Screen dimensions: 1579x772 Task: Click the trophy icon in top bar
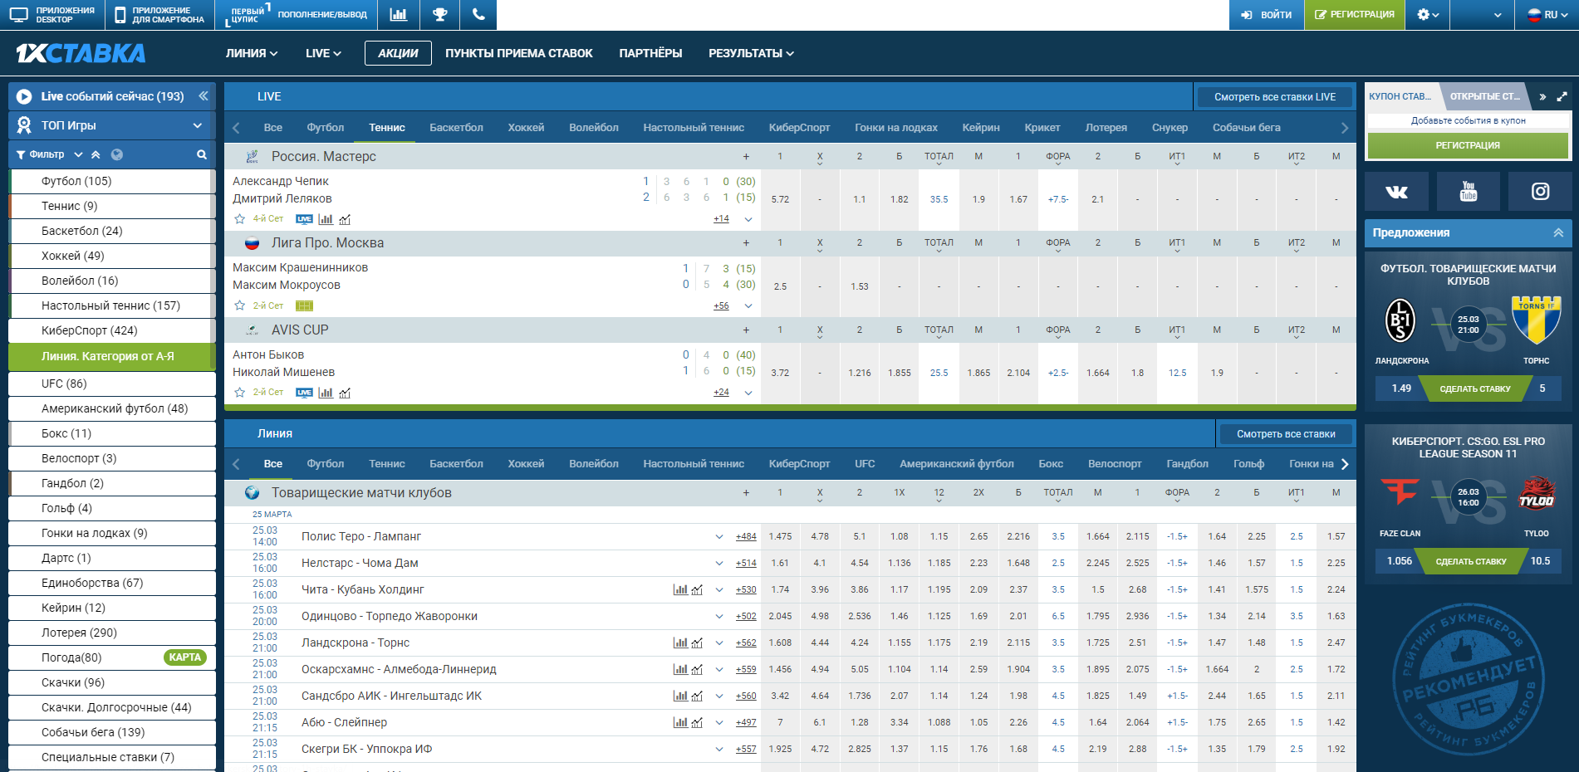440,15
